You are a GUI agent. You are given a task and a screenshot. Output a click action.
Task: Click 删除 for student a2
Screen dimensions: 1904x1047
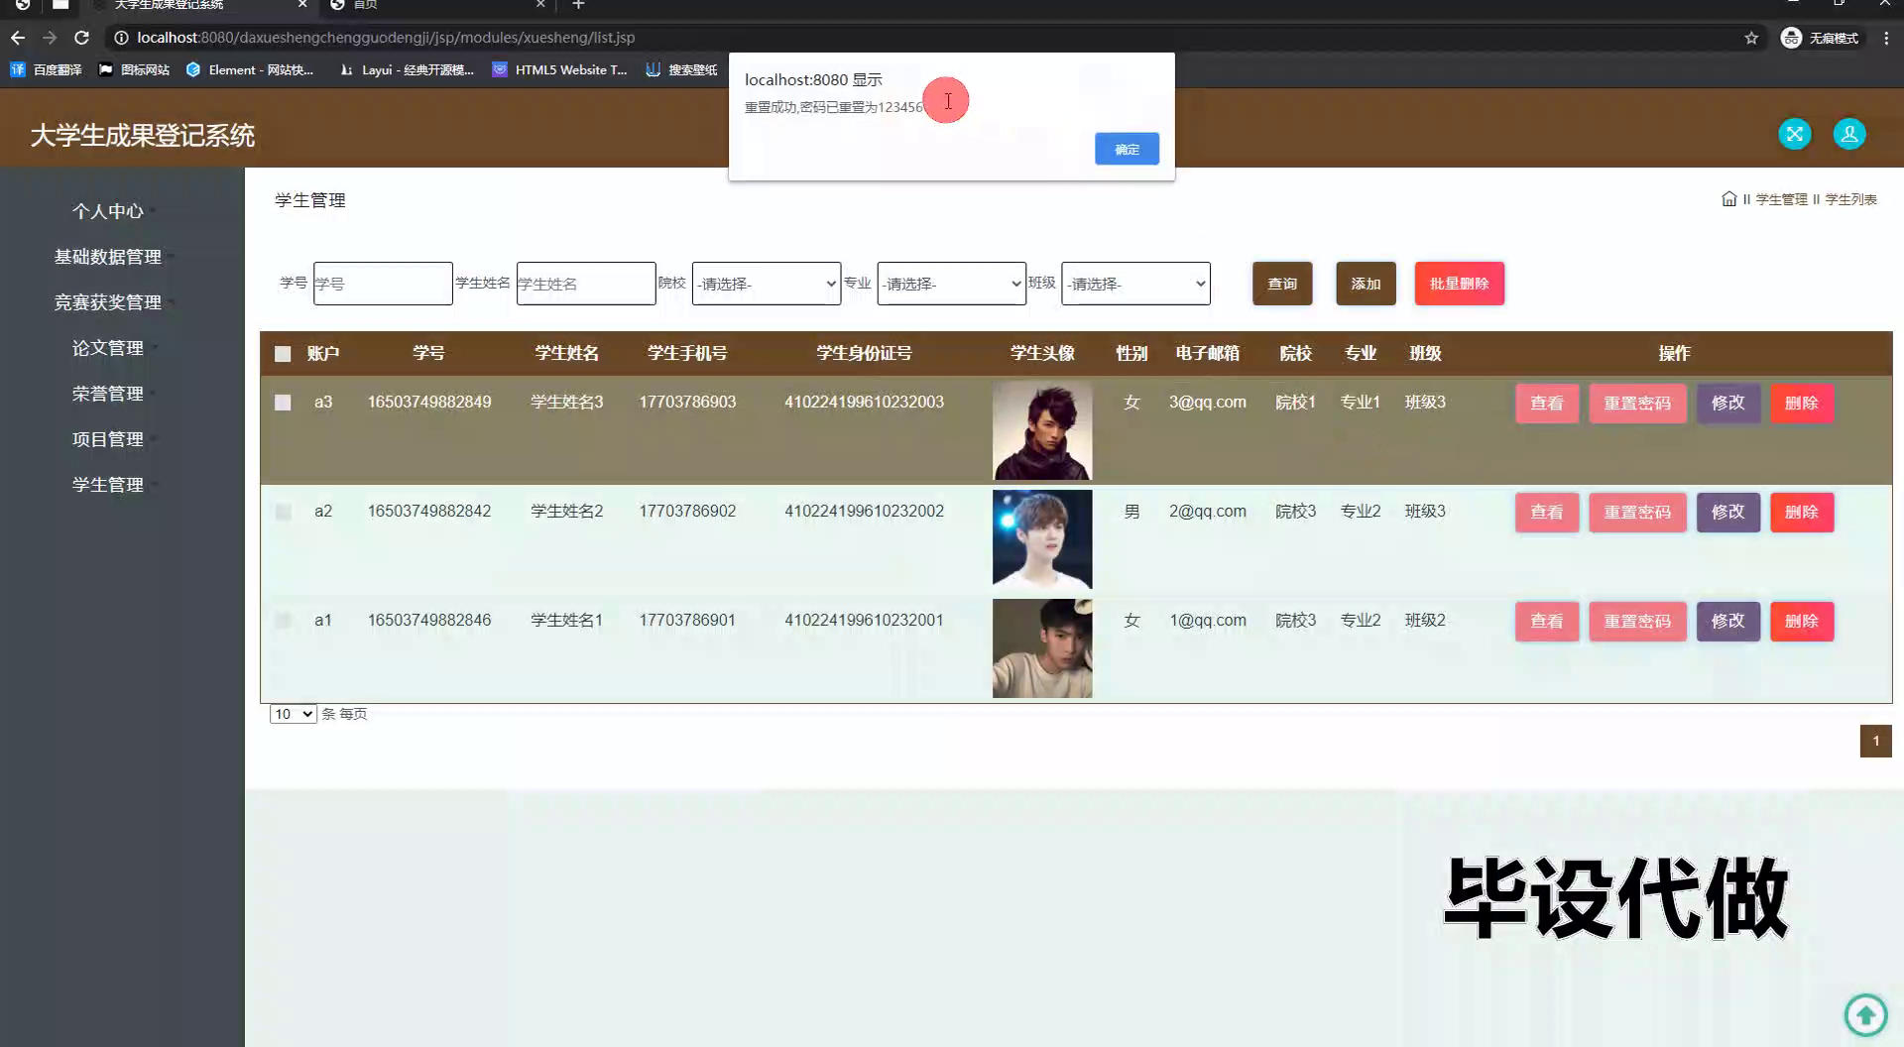1801,513
